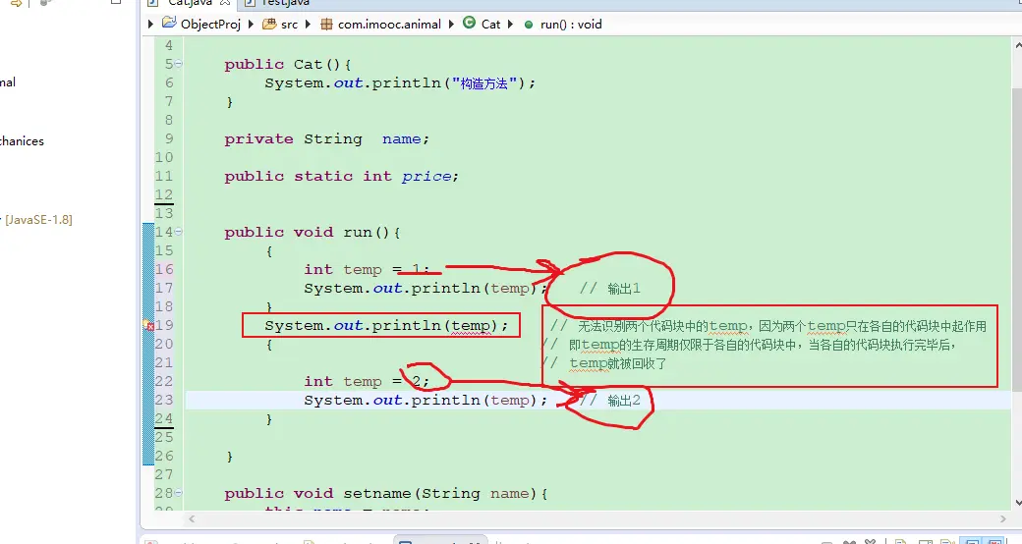Click the ObjectProj project icon in breadcrumb

(170, 24)
